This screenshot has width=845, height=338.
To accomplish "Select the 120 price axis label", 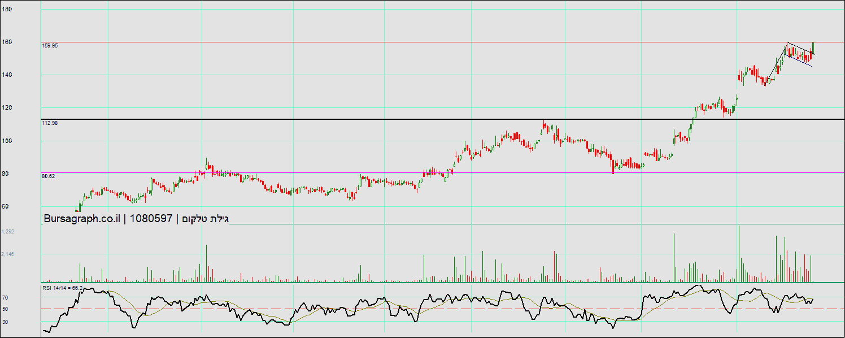I will click(x=7, y=107).
